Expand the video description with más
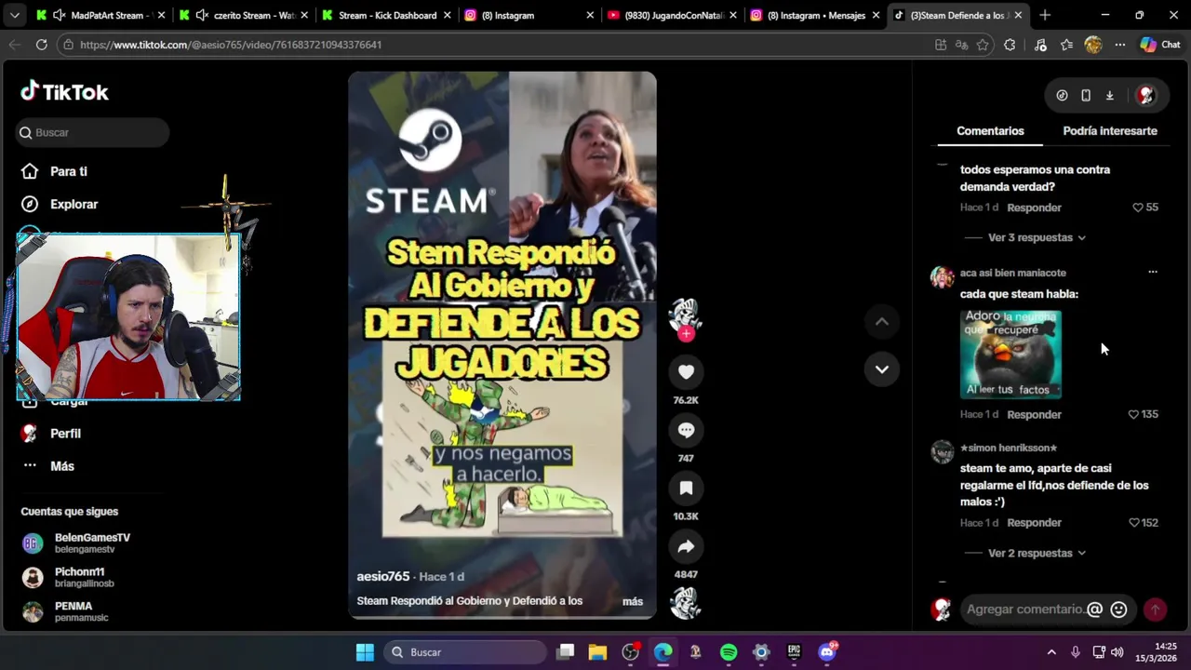The width and height of the screenshot is (1191, 670). pyautogui.click(x=633, y=601)
